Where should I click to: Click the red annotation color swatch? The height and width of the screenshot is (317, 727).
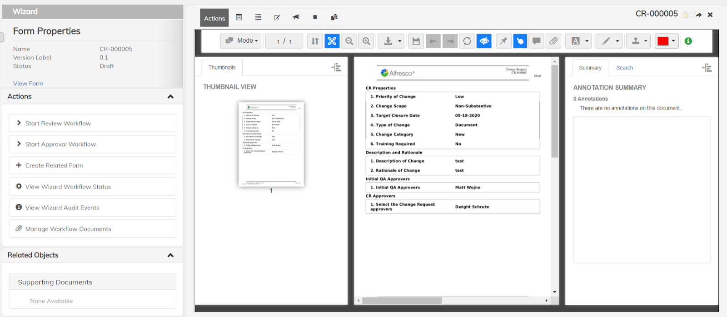tap(663, 41)
